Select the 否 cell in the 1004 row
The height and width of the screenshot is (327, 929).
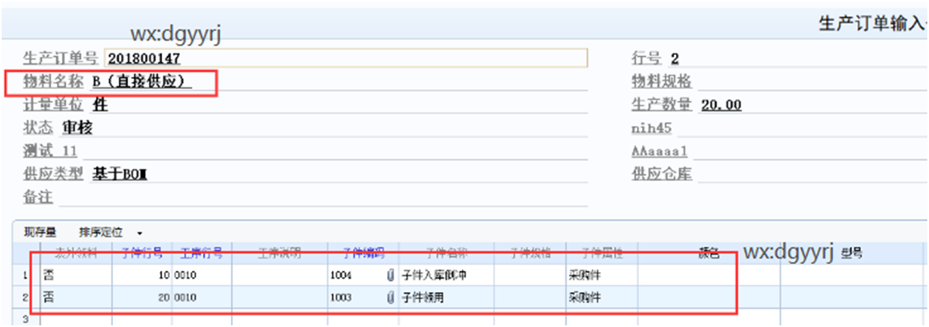click(76, 275)
